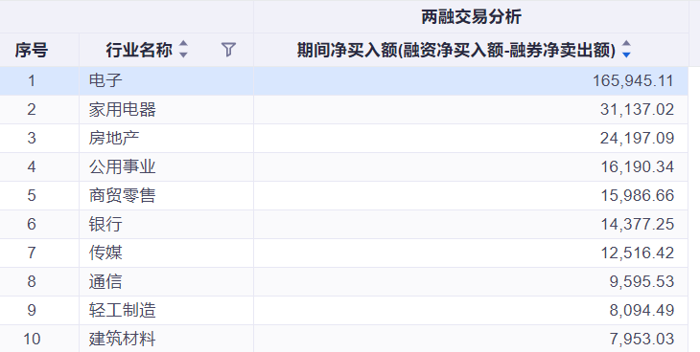Image resolution: width=700 pixels, height=352 pixels.
Task: Select the 电子 industry row
Action: (x=343, y=80)
